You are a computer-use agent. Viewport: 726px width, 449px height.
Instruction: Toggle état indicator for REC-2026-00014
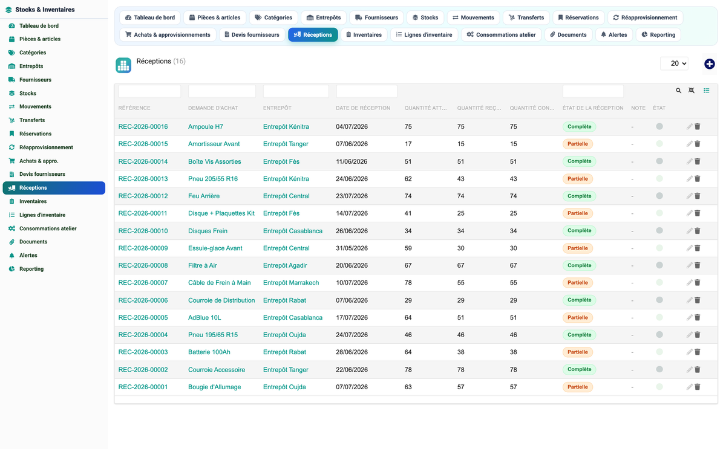(x=659, y=161)
